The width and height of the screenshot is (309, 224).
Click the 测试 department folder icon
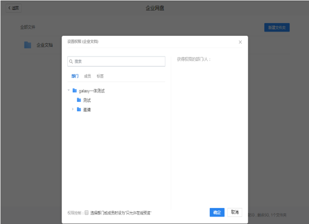click(x=79, y=100)
